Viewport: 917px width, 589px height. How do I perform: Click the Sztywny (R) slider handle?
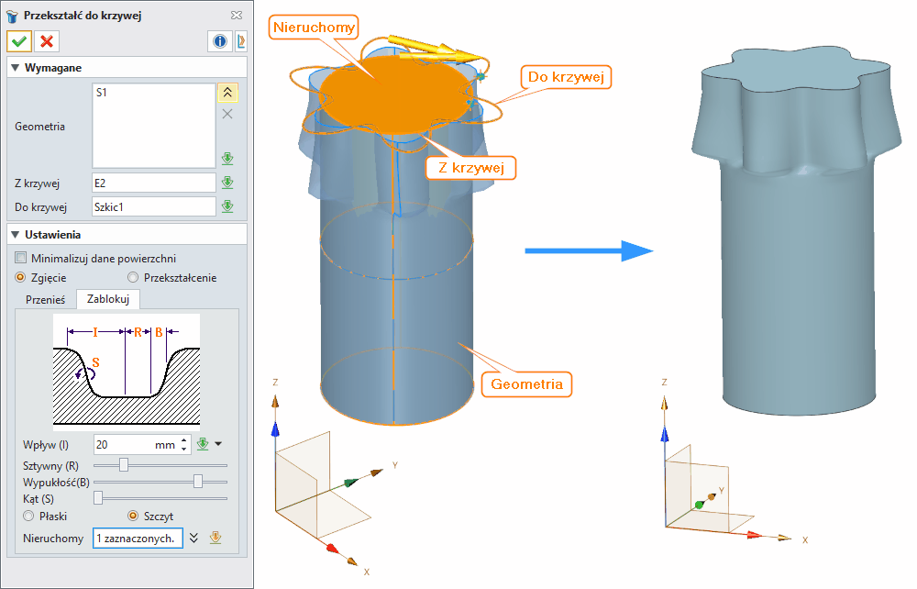(124, 465)
